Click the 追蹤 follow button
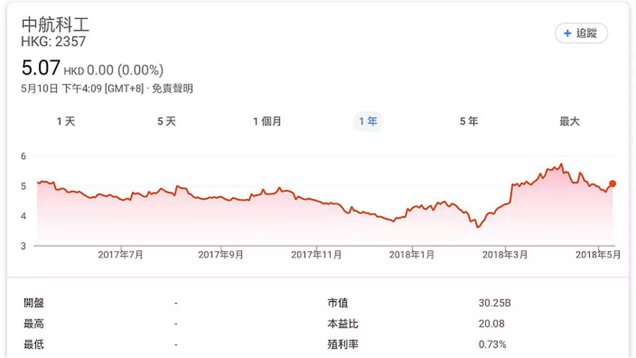This screenshot has height=358, width=636. click(581, 33)
